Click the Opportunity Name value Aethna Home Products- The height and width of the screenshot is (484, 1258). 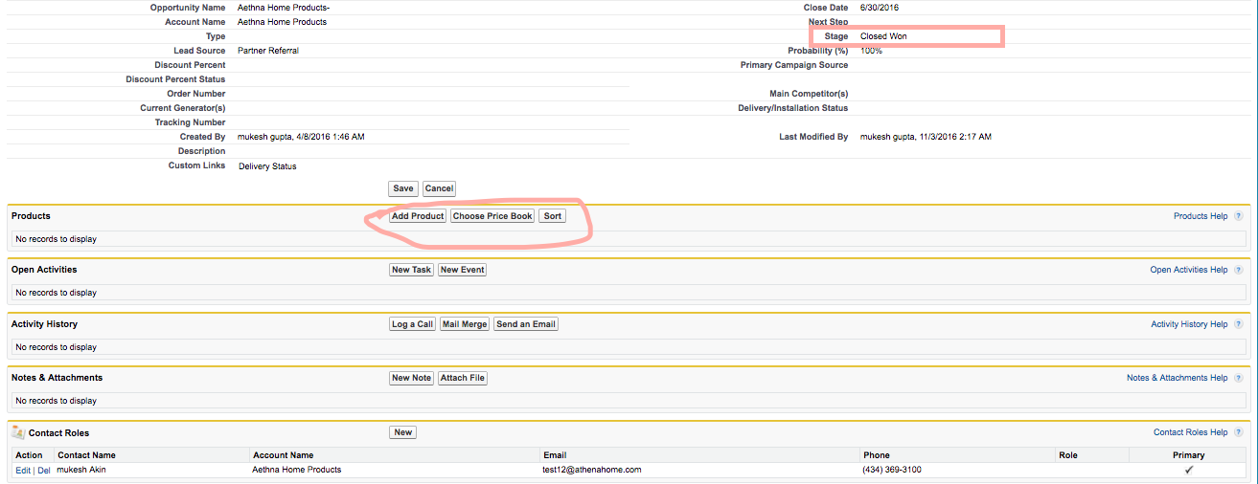coord(284,8)
